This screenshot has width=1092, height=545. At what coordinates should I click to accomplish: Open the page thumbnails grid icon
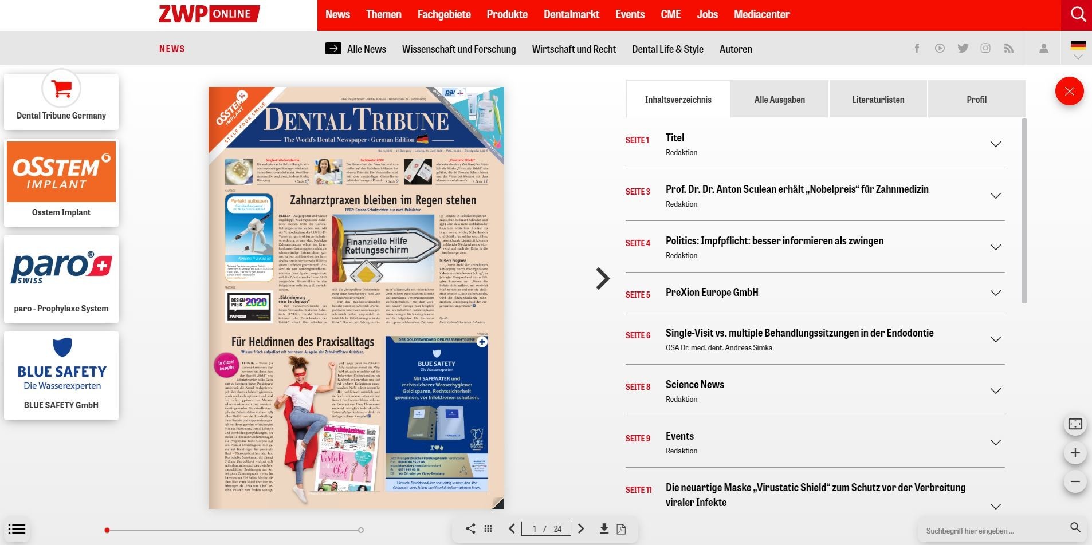coord(488,528)
